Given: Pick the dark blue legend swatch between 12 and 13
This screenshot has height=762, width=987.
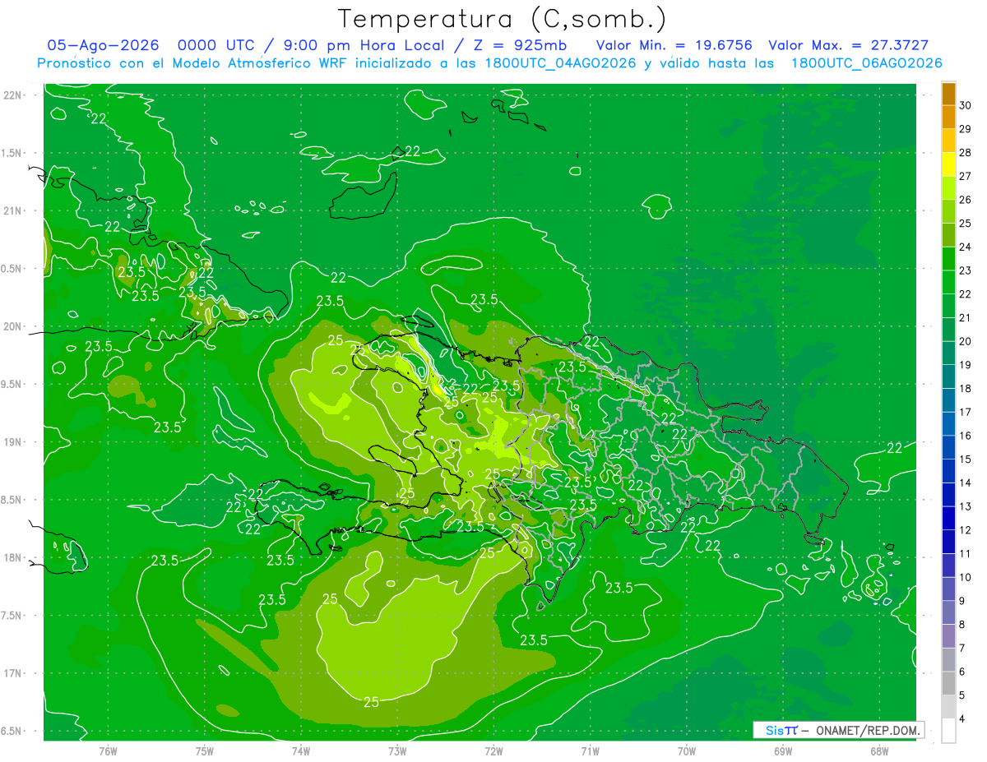Looking at the screenshot, I should coord(948,518).
